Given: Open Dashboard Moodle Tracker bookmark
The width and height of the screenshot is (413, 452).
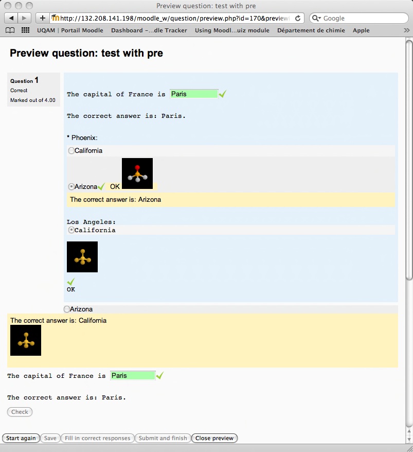Looking at the screenshot, I should tap(149, 30).
